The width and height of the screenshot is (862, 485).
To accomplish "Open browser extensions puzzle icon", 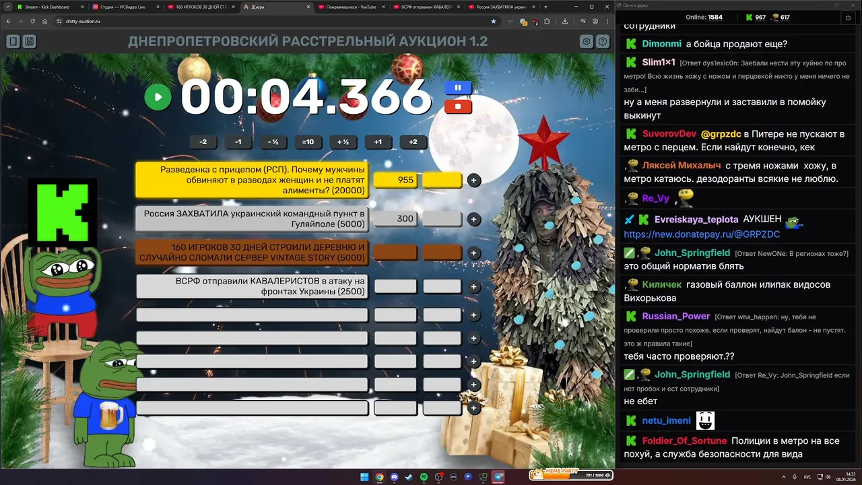I will 547,21.
